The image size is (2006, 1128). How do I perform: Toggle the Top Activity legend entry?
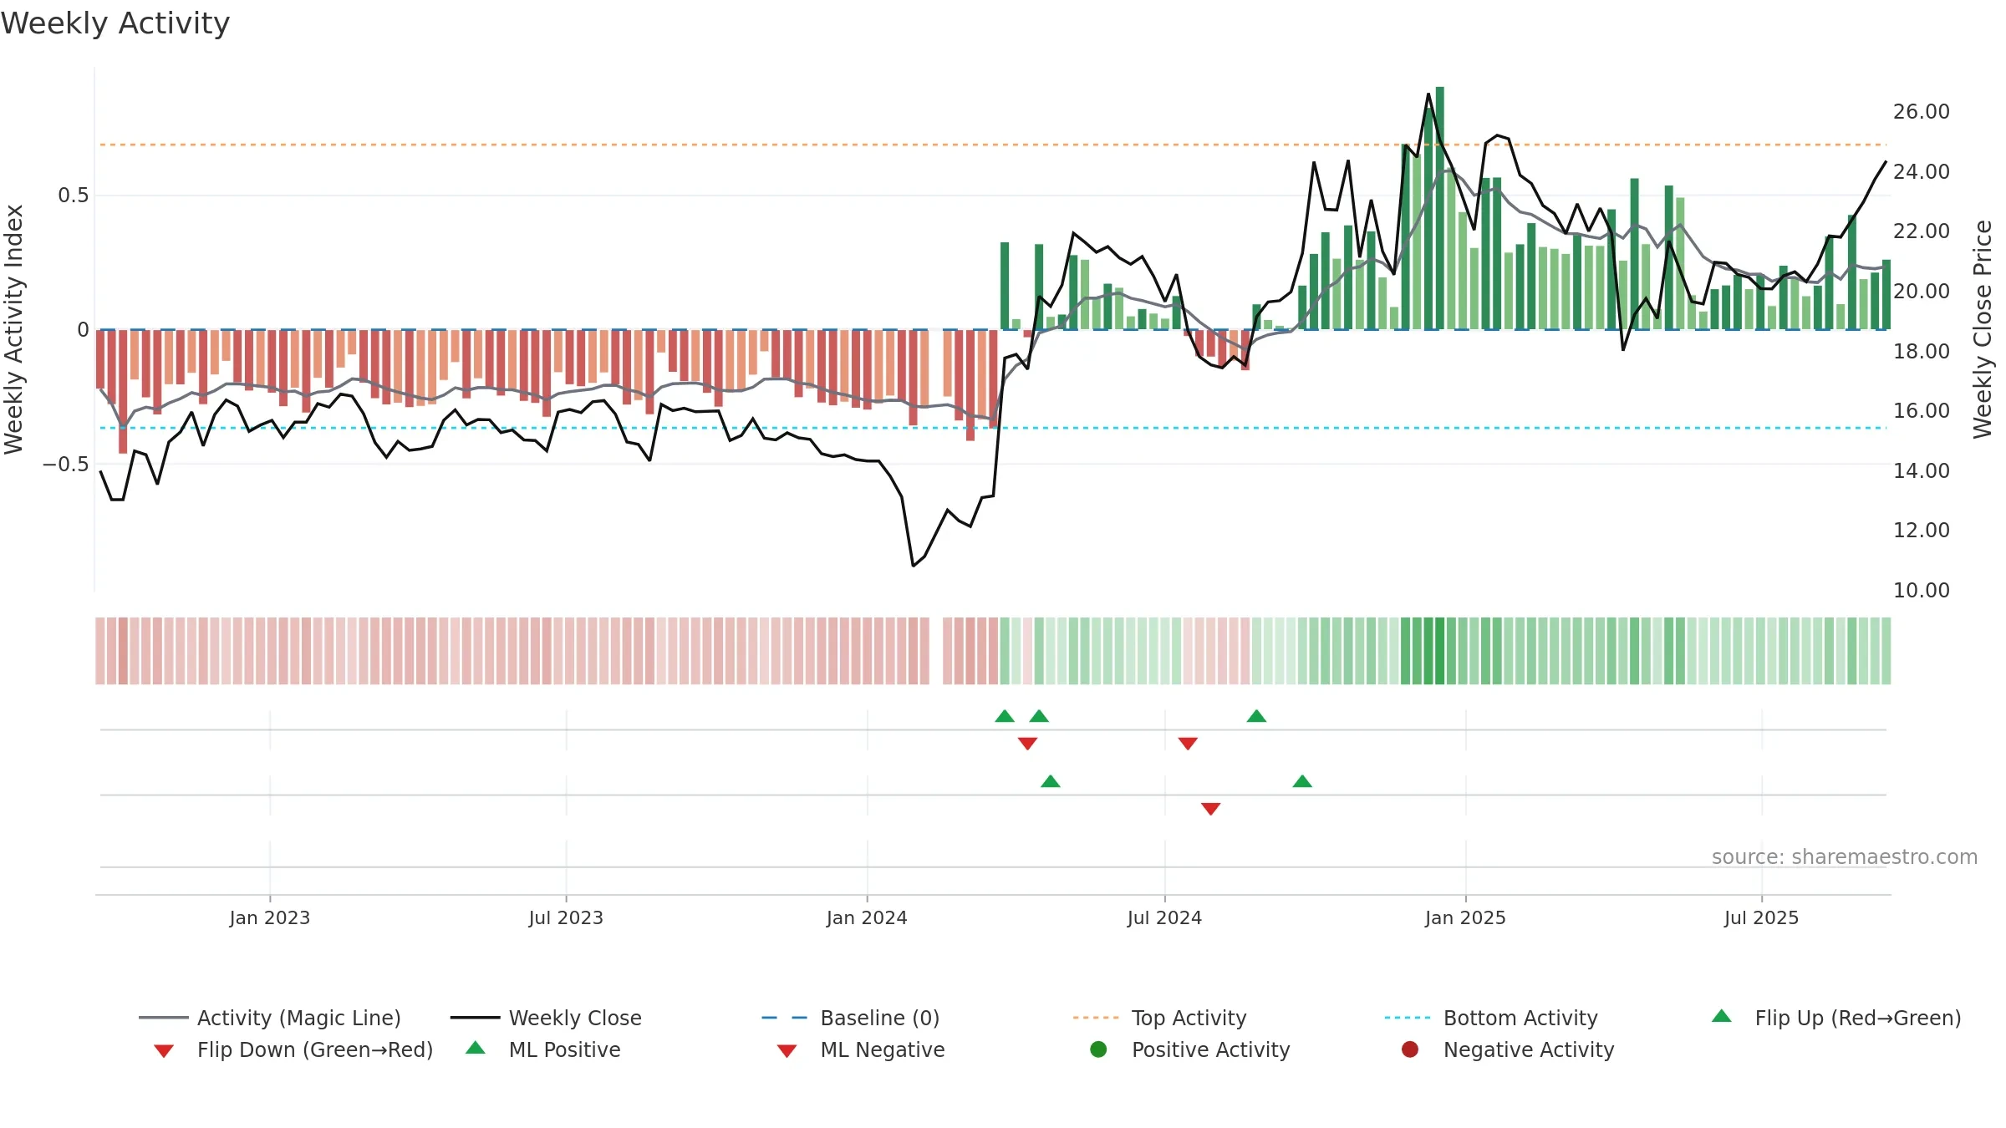1160,1018
